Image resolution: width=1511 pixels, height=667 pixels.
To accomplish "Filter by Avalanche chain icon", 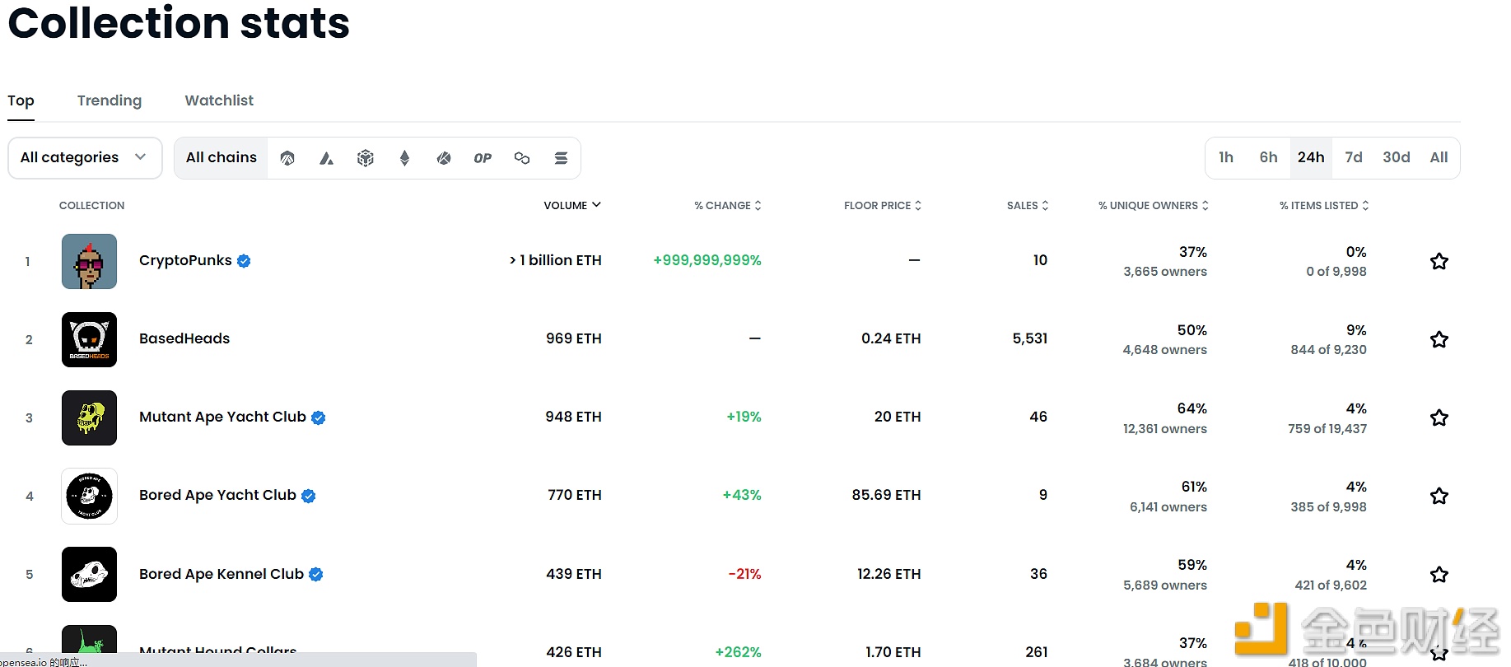I will (327, 158).
